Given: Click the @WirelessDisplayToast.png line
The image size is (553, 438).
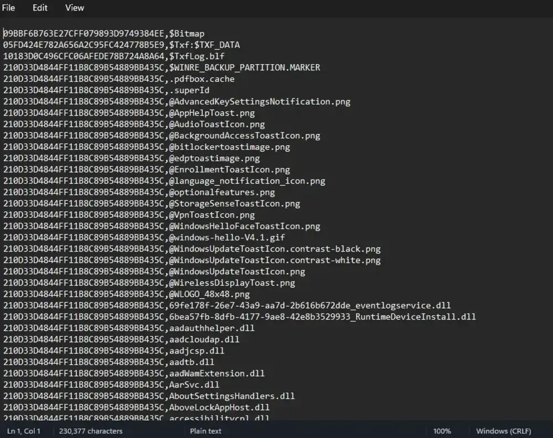Looking at the screenshot, I should click(149, 283).
